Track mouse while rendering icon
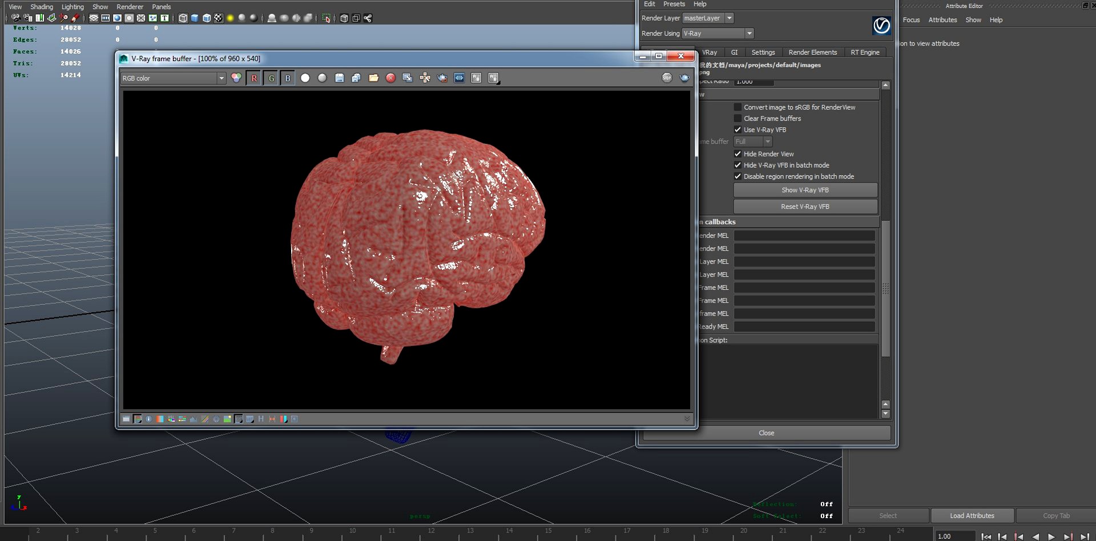 tap(425, 78)
